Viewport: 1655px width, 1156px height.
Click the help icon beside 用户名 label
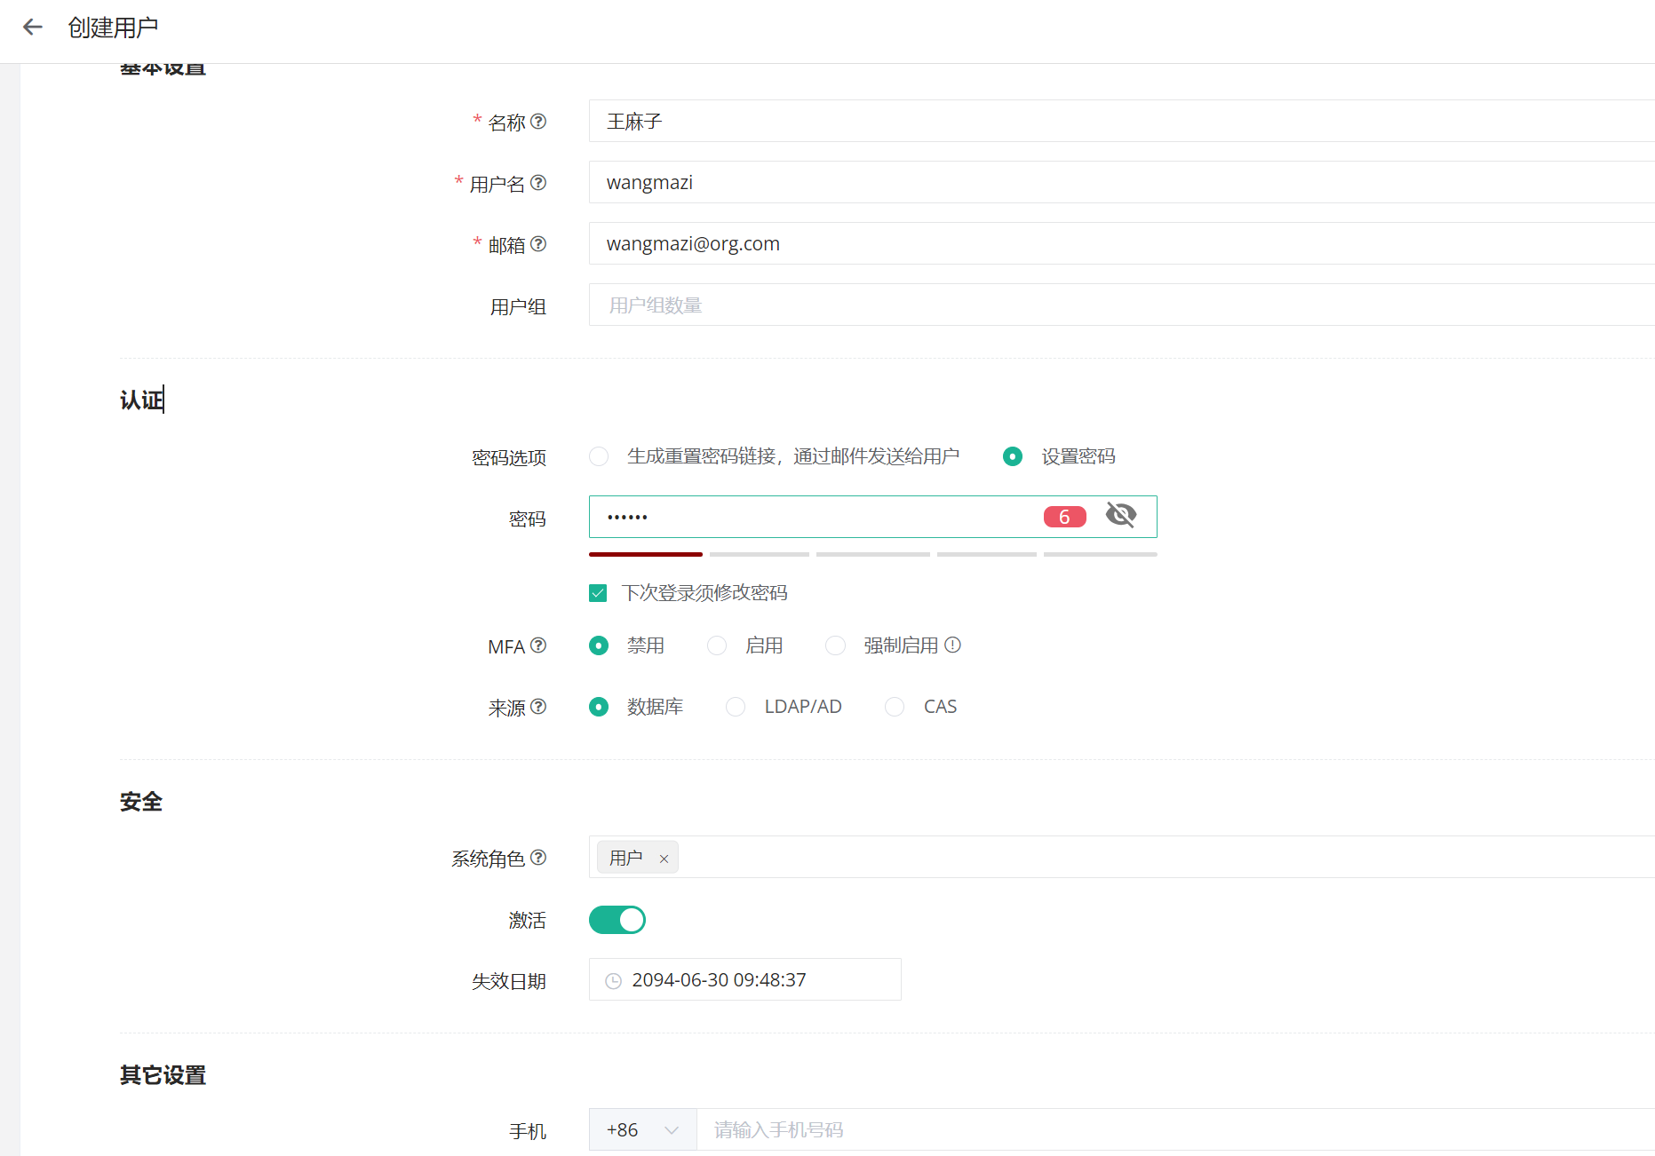(538, 183)
